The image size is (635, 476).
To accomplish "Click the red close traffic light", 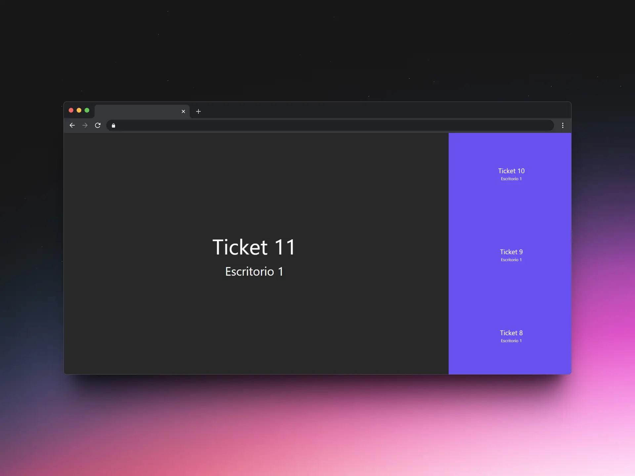I will [71, 110].
